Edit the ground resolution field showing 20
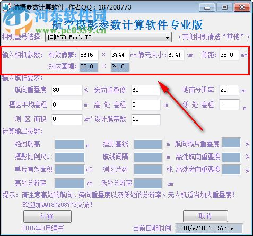This screenshot has width=253, height=236. (x=229, y=90)
